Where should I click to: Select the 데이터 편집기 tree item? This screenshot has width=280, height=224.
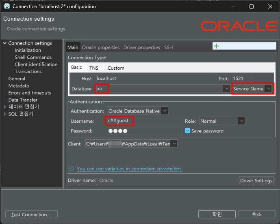point(24,107)
